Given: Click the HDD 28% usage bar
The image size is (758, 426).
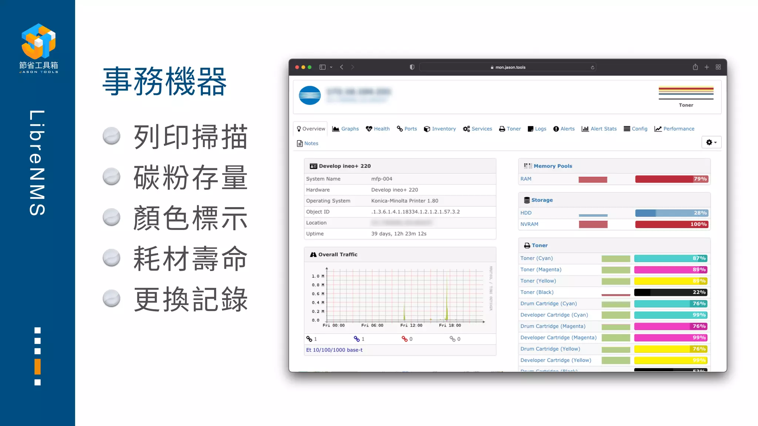Looking at the screenshot, I should point(671,213).
